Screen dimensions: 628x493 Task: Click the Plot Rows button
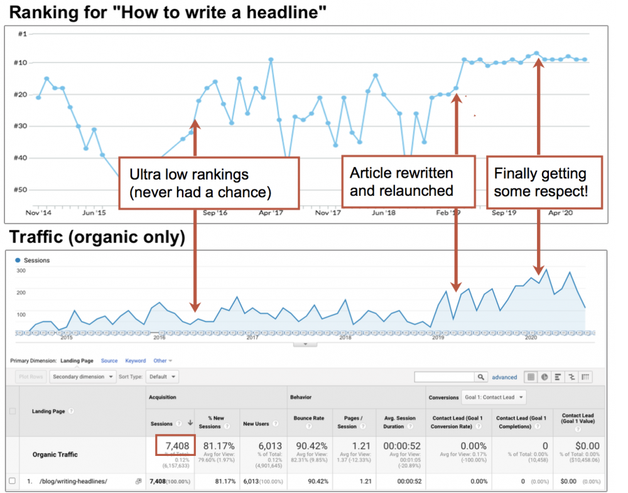pos(30,377)
